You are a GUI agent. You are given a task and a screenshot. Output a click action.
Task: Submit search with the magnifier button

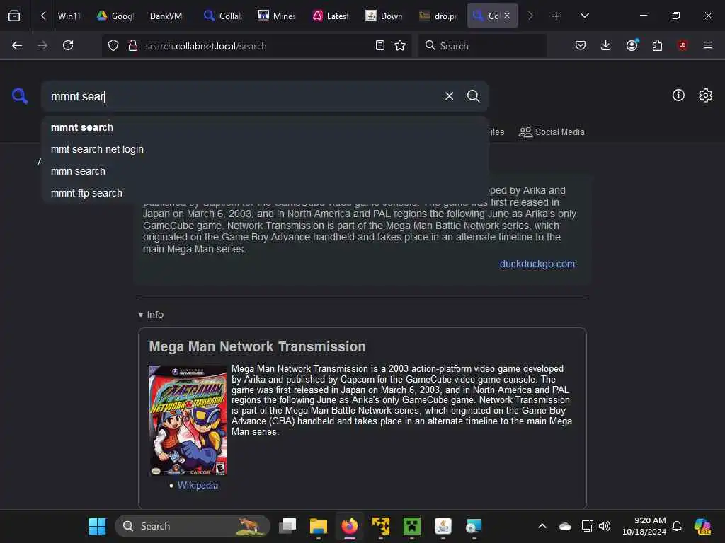[x=473, y=96]
